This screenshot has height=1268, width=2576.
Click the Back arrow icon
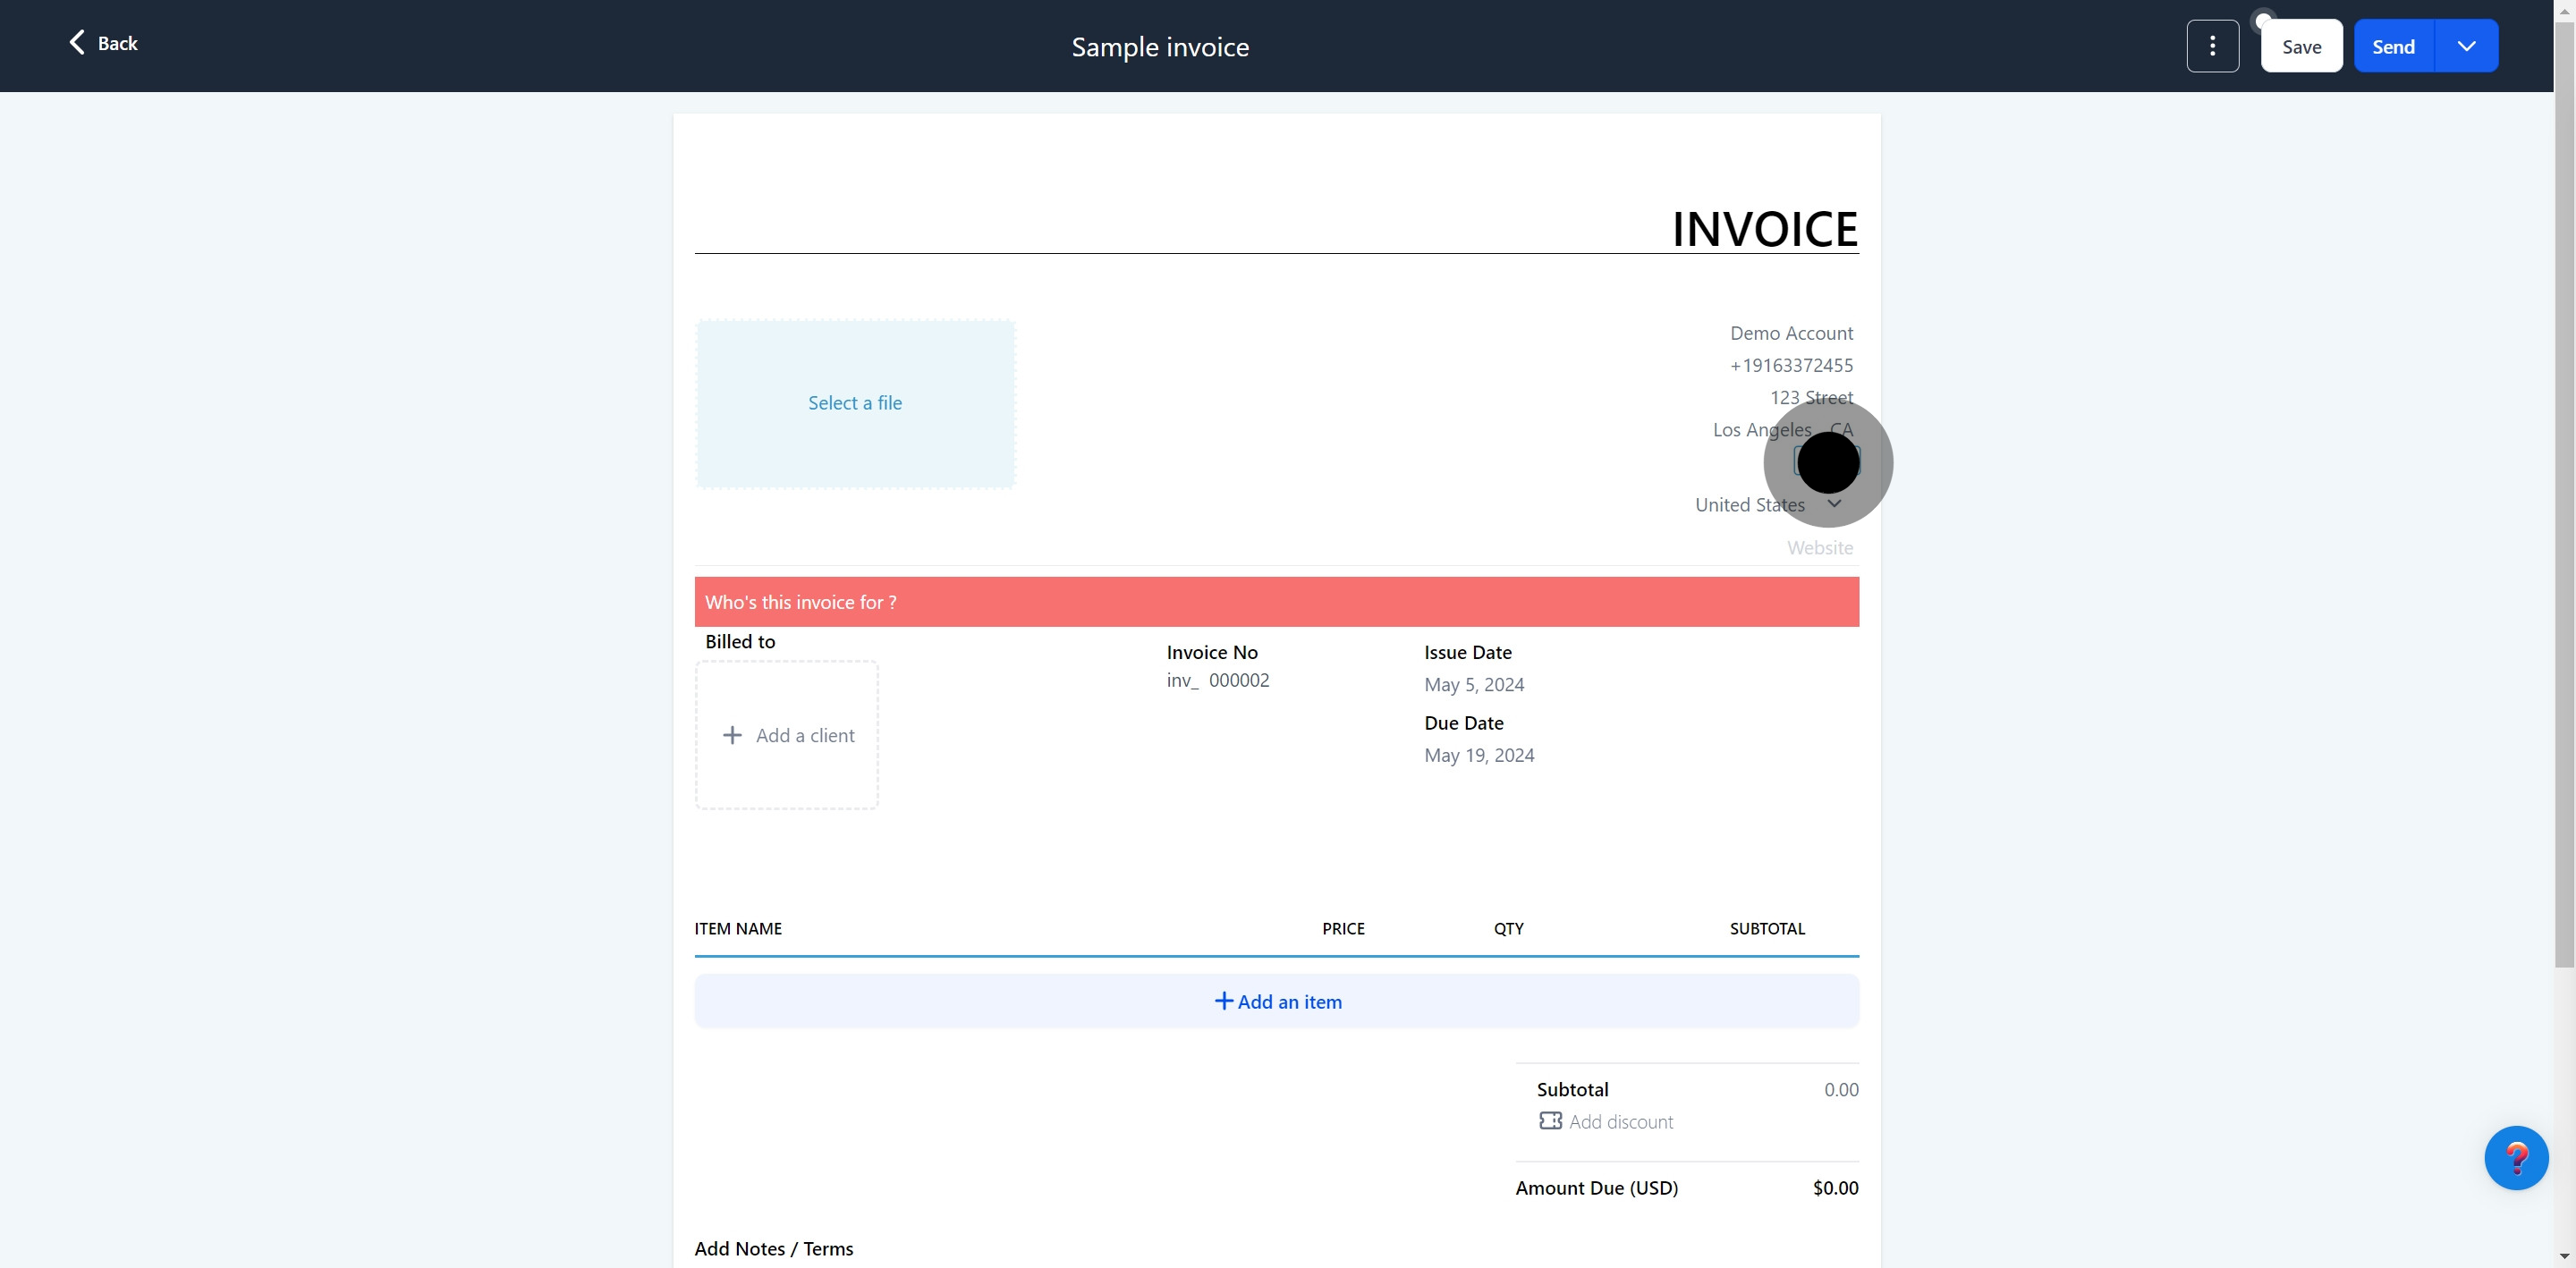(x=77, y=42)
